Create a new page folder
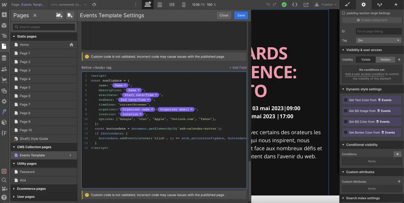The height and width of the screenshot is (203, 404). pyautogui.click(x=59, y=15)
